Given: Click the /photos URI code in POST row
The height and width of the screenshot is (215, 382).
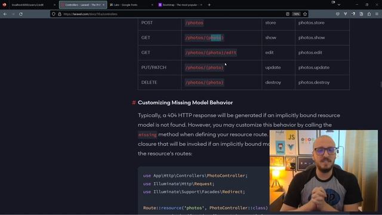Looking at the screenshot, I should click(x=194, y=23).
